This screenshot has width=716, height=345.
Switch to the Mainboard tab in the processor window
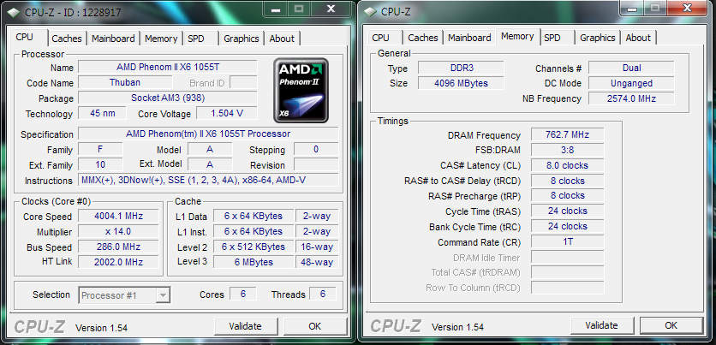(x=113, y=39)
